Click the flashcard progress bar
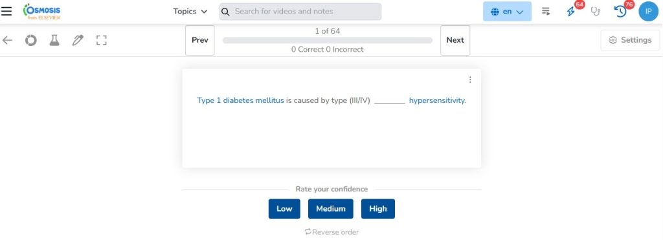Screen dimensions: 663x240 pos(327,40)
